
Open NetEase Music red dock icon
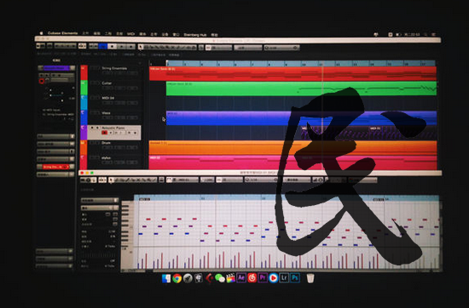tap(252, 278)
